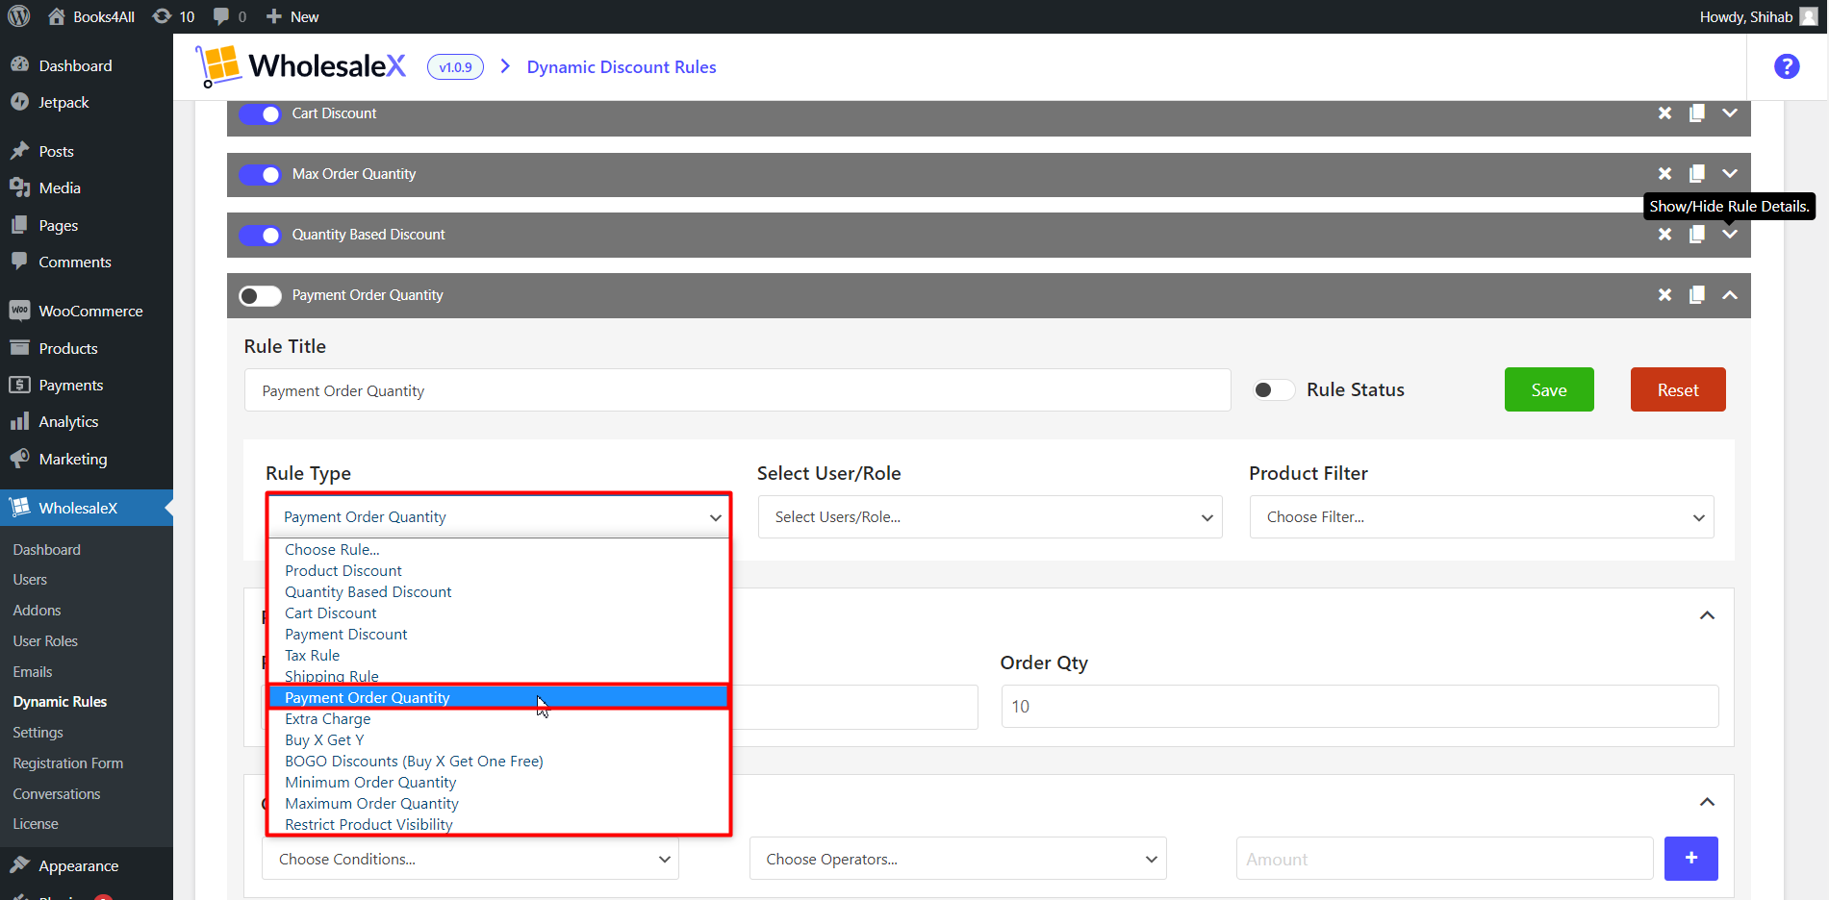Click the Rule Title text field
This screenshot has height=900, width=1829.
click(738, 390)
